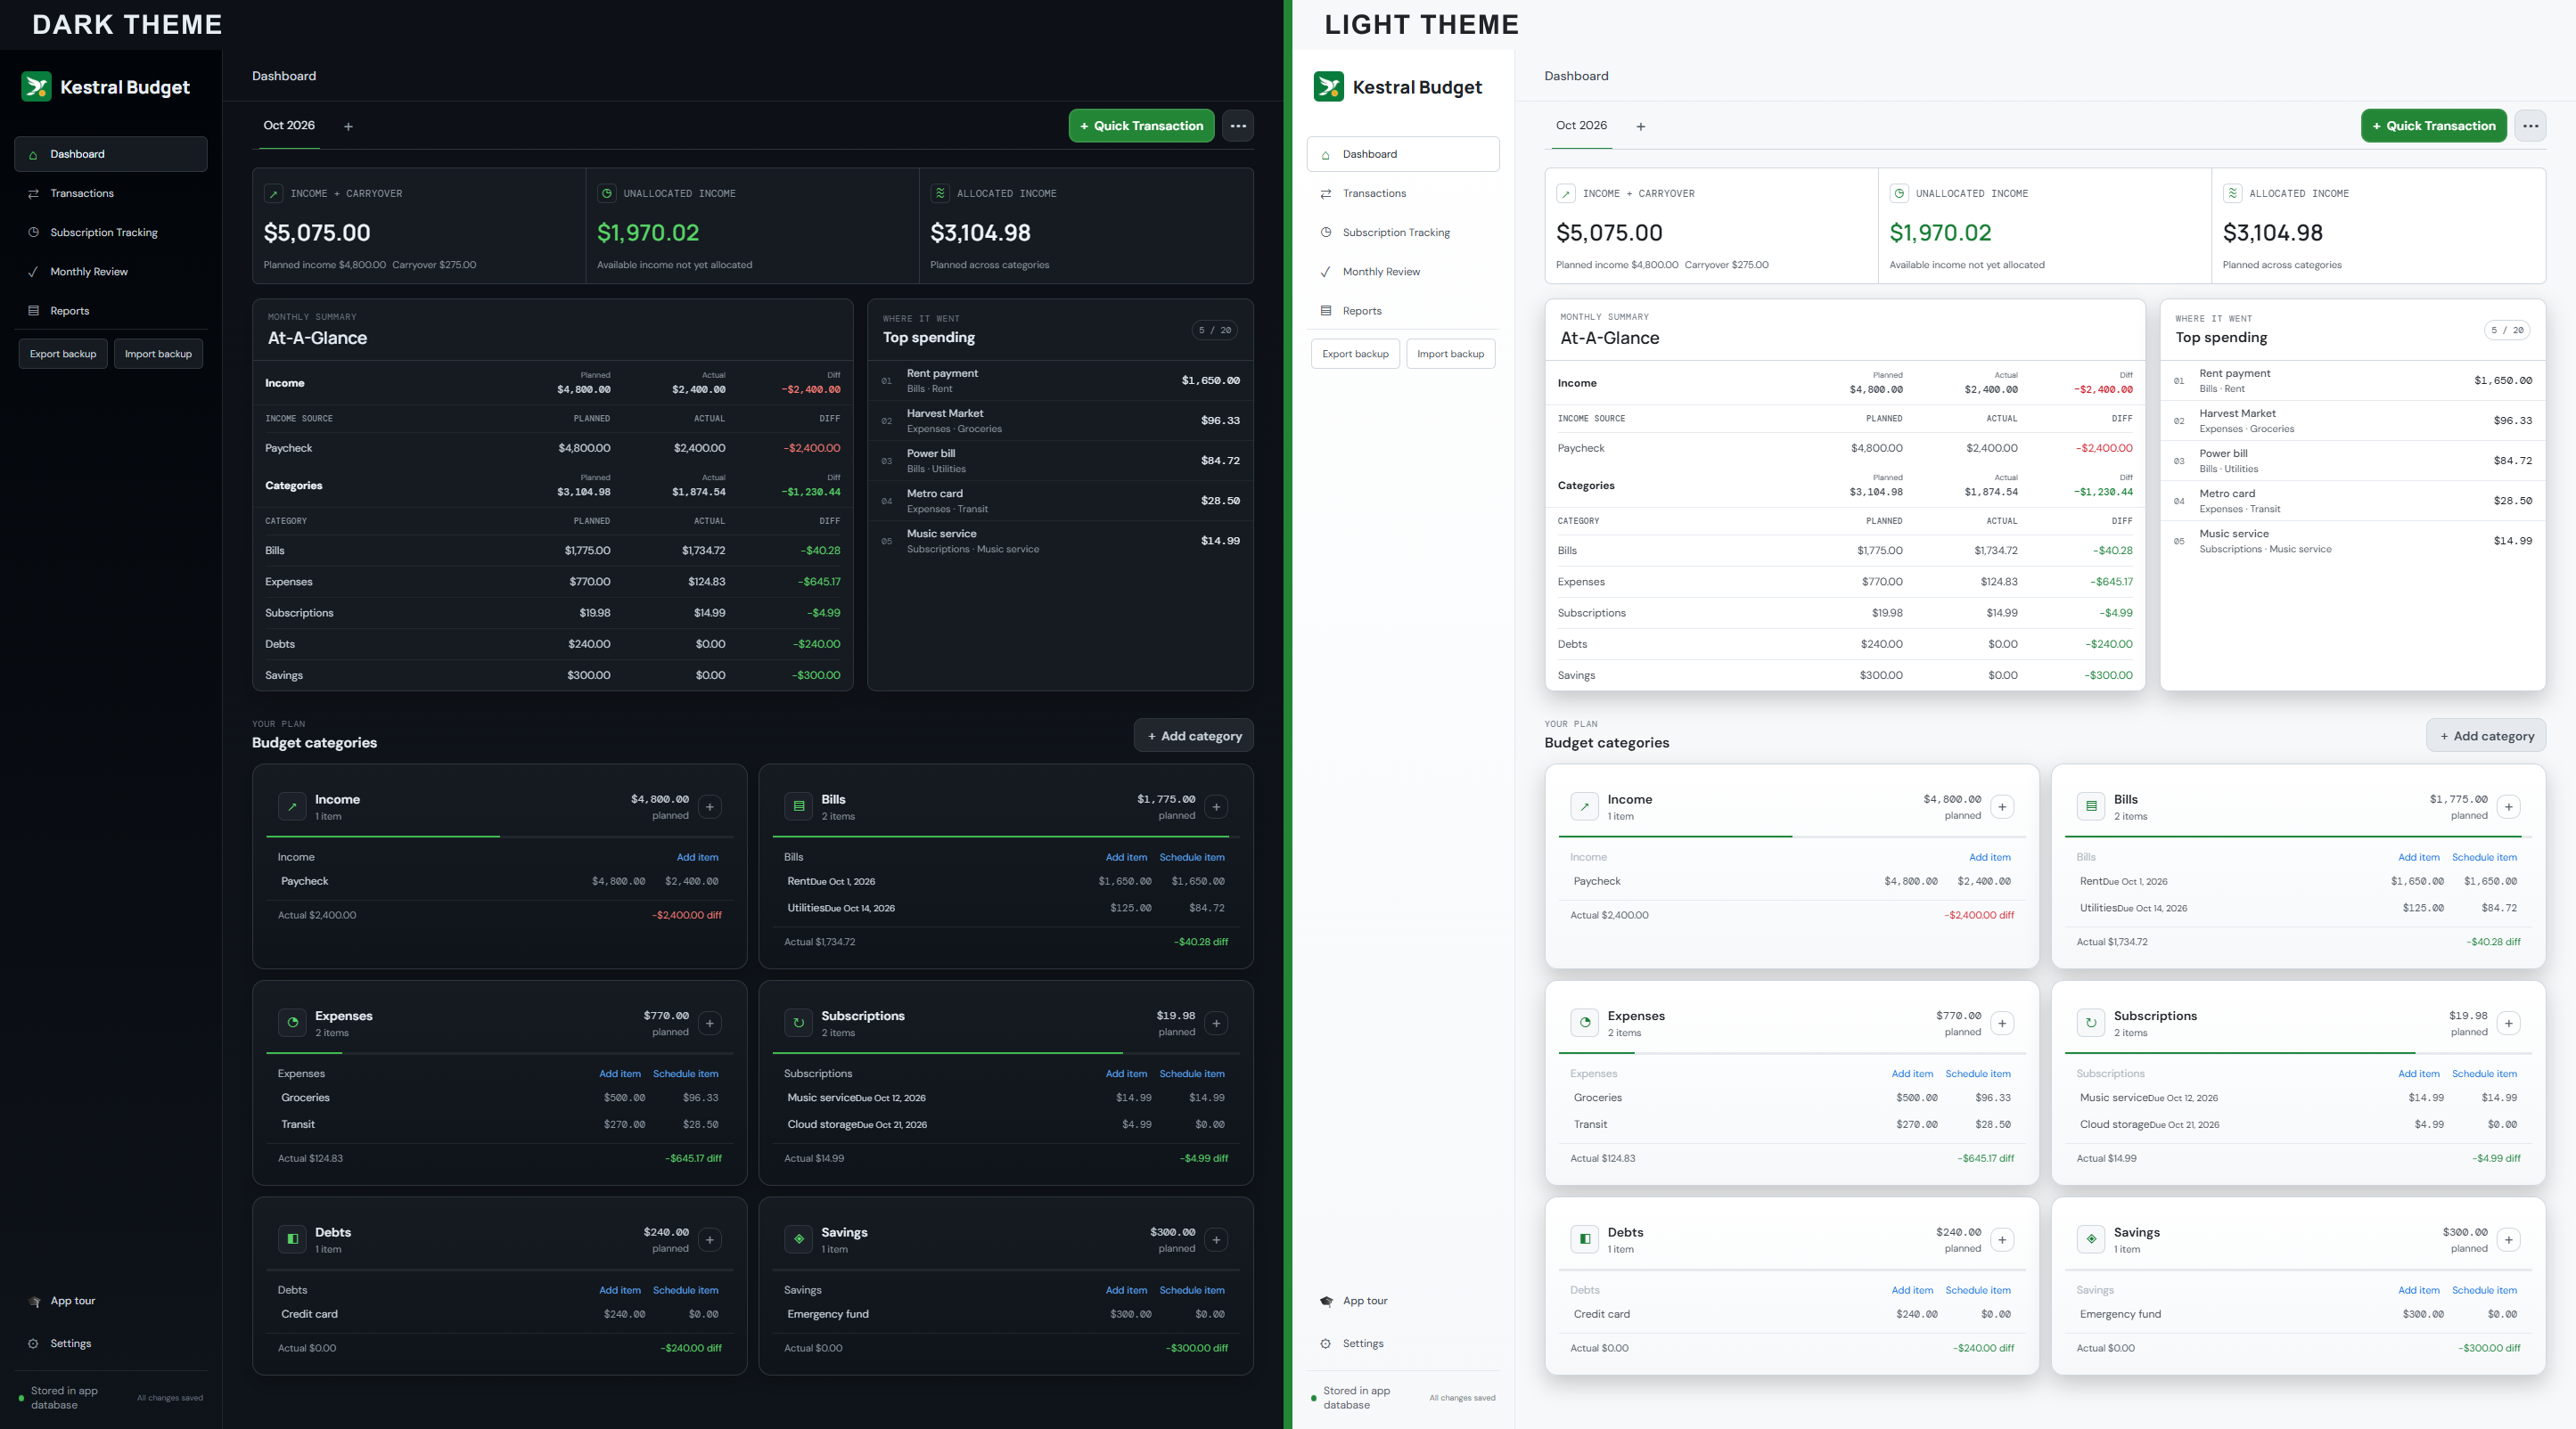
Task: Open Reports in light theme sidebar
Action: [x=1403, y=311]
